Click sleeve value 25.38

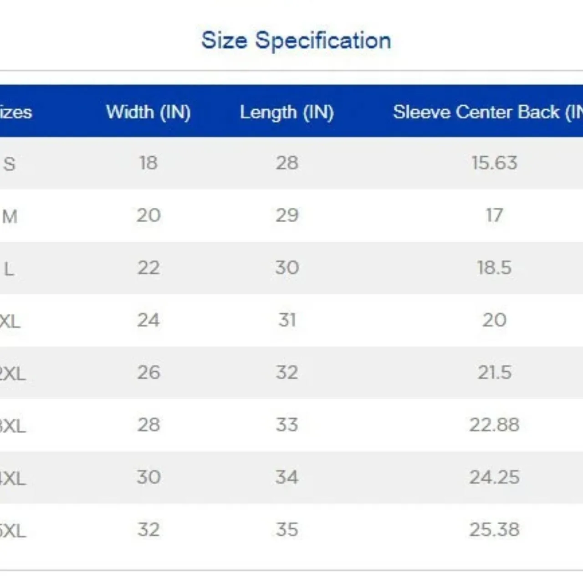click(x=494, y=530)
